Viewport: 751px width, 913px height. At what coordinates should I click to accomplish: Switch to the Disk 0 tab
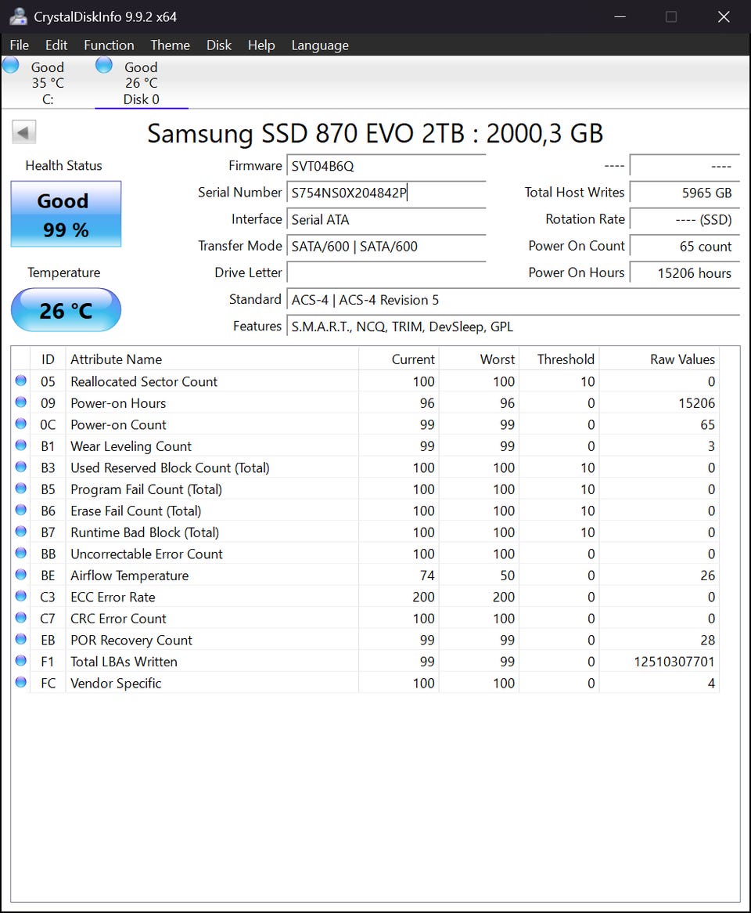coord(142,82)
